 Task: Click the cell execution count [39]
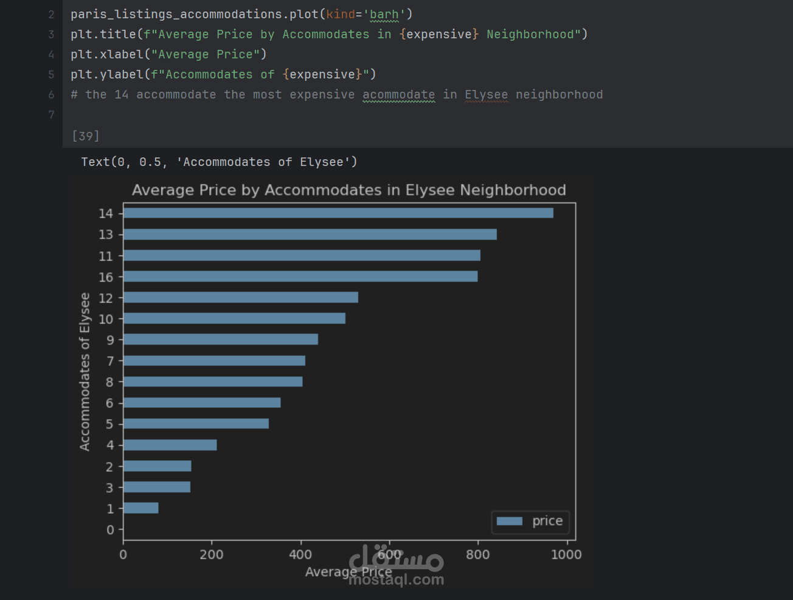coord(85,136)
